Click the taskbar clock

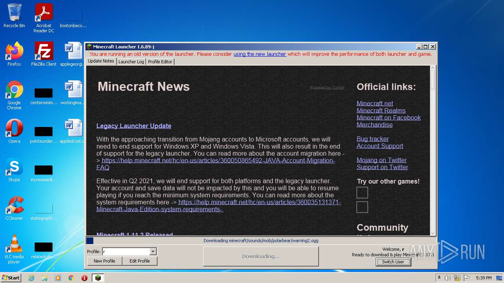(x=484, y=278)
